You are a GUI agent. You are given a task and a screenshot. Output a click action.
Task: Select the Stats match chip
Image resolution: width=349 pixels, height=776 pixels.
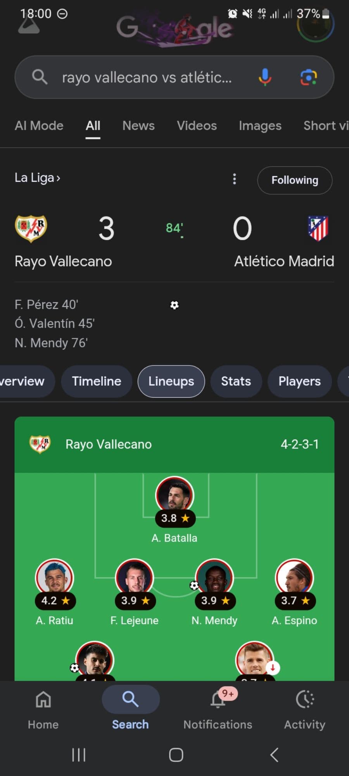(x=236, y=381)
